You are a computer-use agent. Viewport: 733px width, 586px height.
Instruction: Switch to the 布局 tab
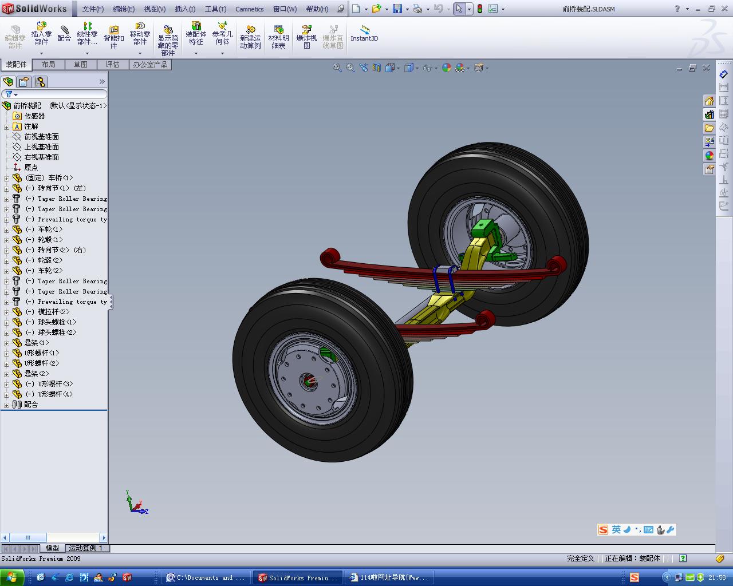(x=49, y=65)
